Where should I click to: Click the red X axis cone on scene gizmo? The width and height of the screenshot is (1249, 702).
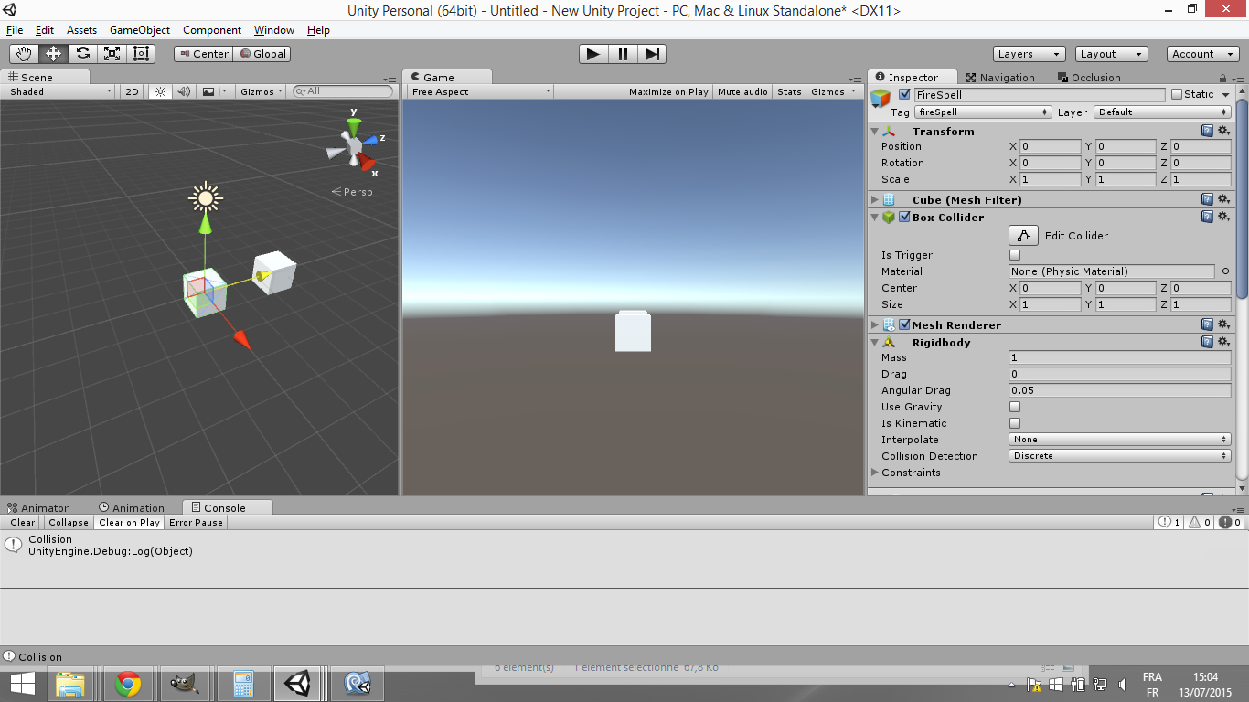pyautogui.click(x=368, y=163)
